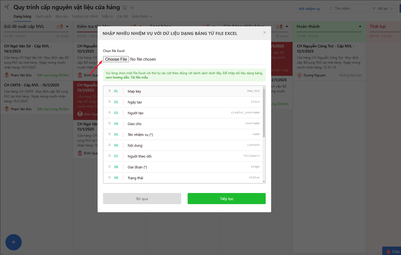Screen dimensions: 401x255
Task: Switch to Dạng bảng tab
Action: (22, 17)
